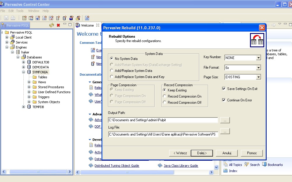Open the Help menu
The height and width of the screenshot is (182, 292).
pyautogui.click(x=46, y=11)
